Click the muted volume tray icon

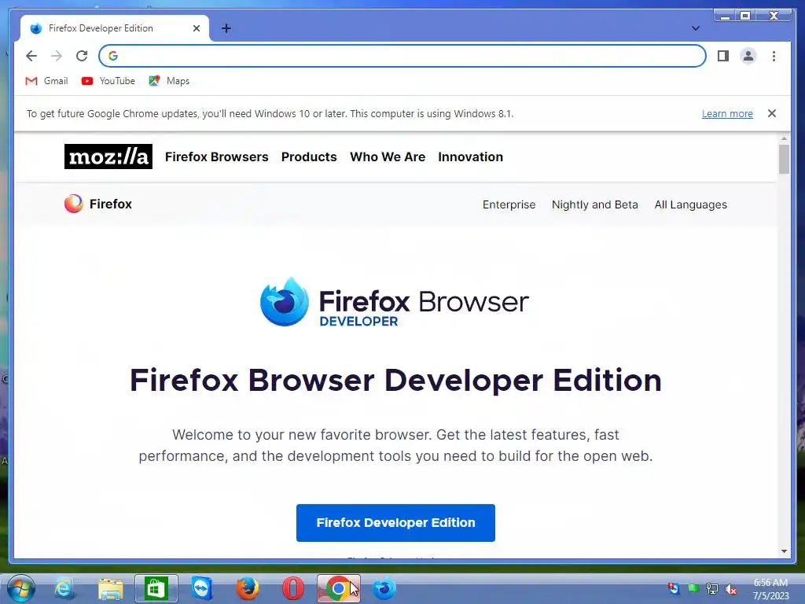point(731,589)
